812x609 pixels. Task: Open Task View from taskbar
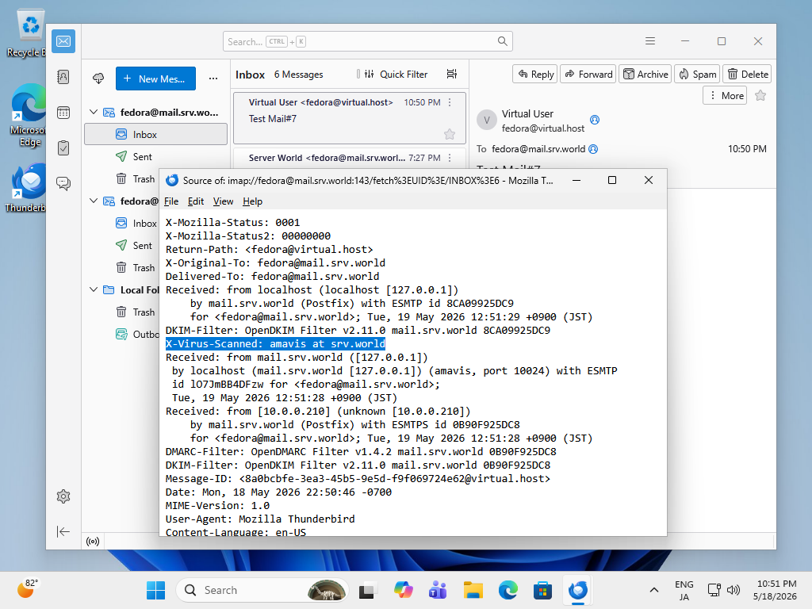point(367,590)
